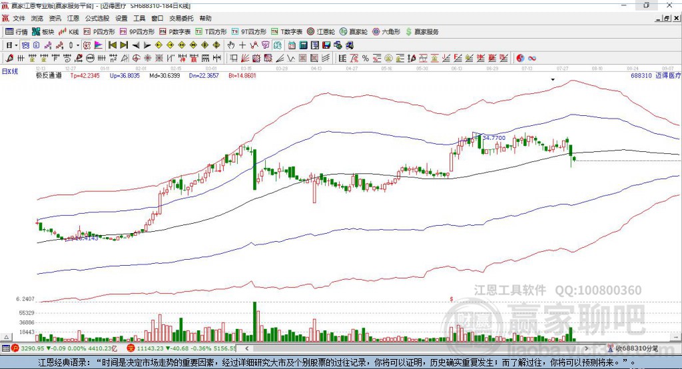Click the 34.7700 price high marker
The height and width of the screenshot is (369, 682).
(494, 137)
